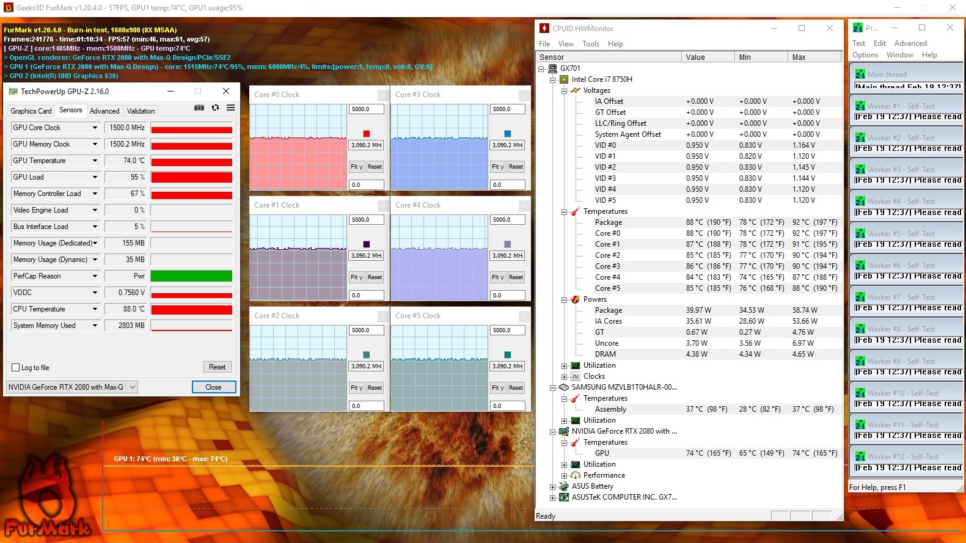Open the GPU-Z hamburger menu icon

230,108
